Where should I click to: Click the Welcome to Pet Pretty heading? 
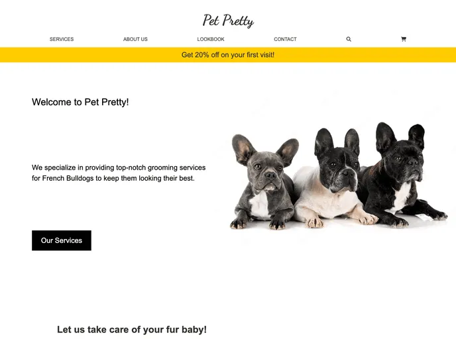pos(80,102)
